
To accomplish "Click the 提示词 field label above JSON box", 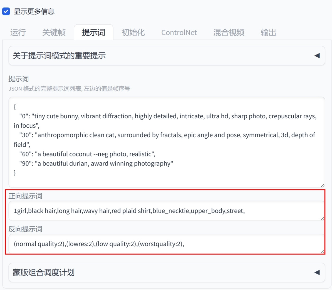I will [19, 79].
